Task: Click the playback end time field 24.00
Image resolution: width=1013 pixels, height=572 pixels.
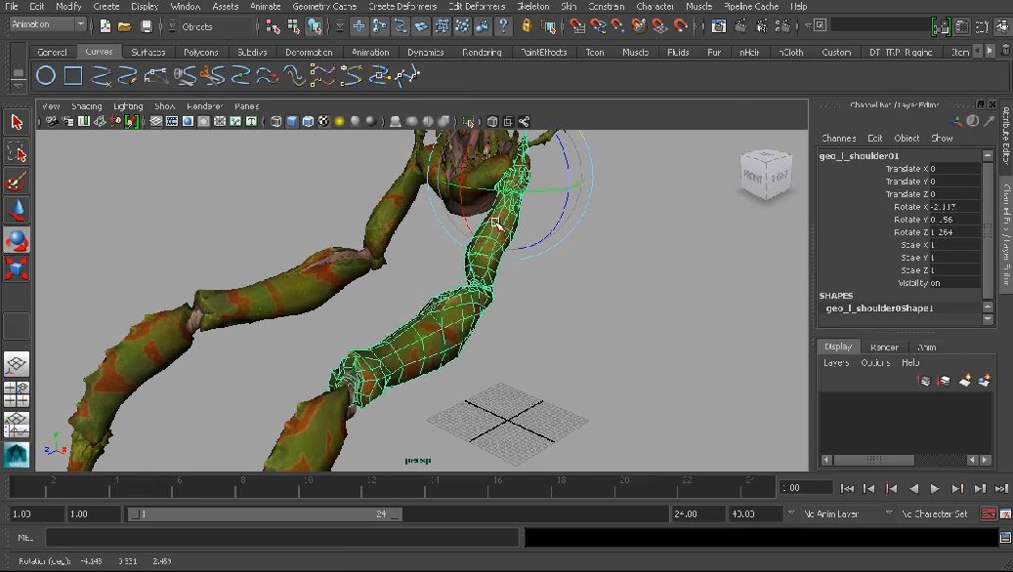Action: 697,513
